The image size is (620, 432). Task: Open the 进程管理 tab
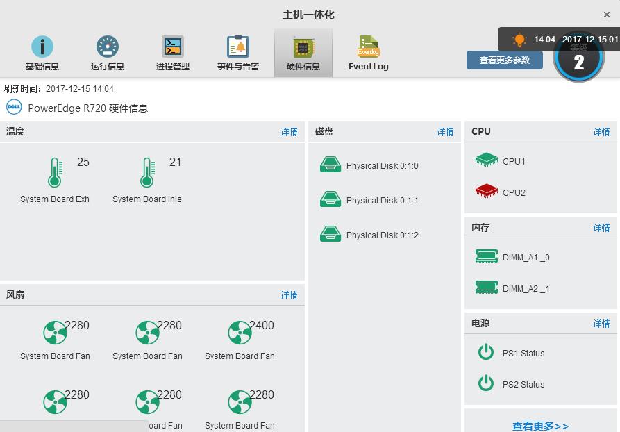171,51
